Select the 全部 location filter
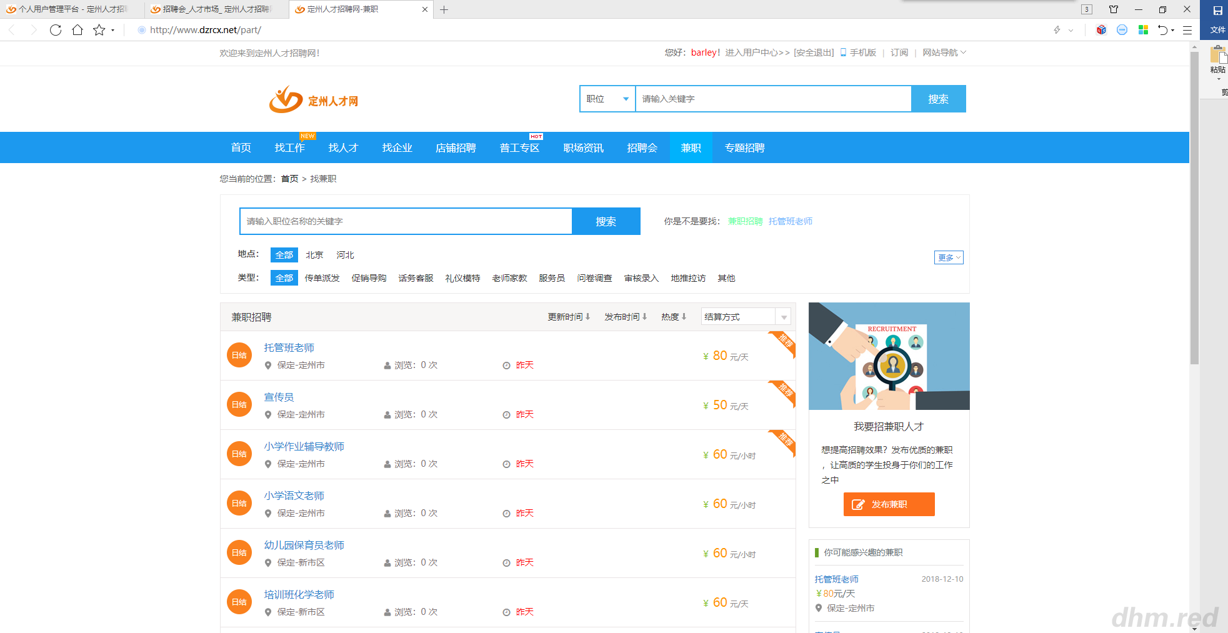This screenshot has height=633, width=1228. (284, 255)
